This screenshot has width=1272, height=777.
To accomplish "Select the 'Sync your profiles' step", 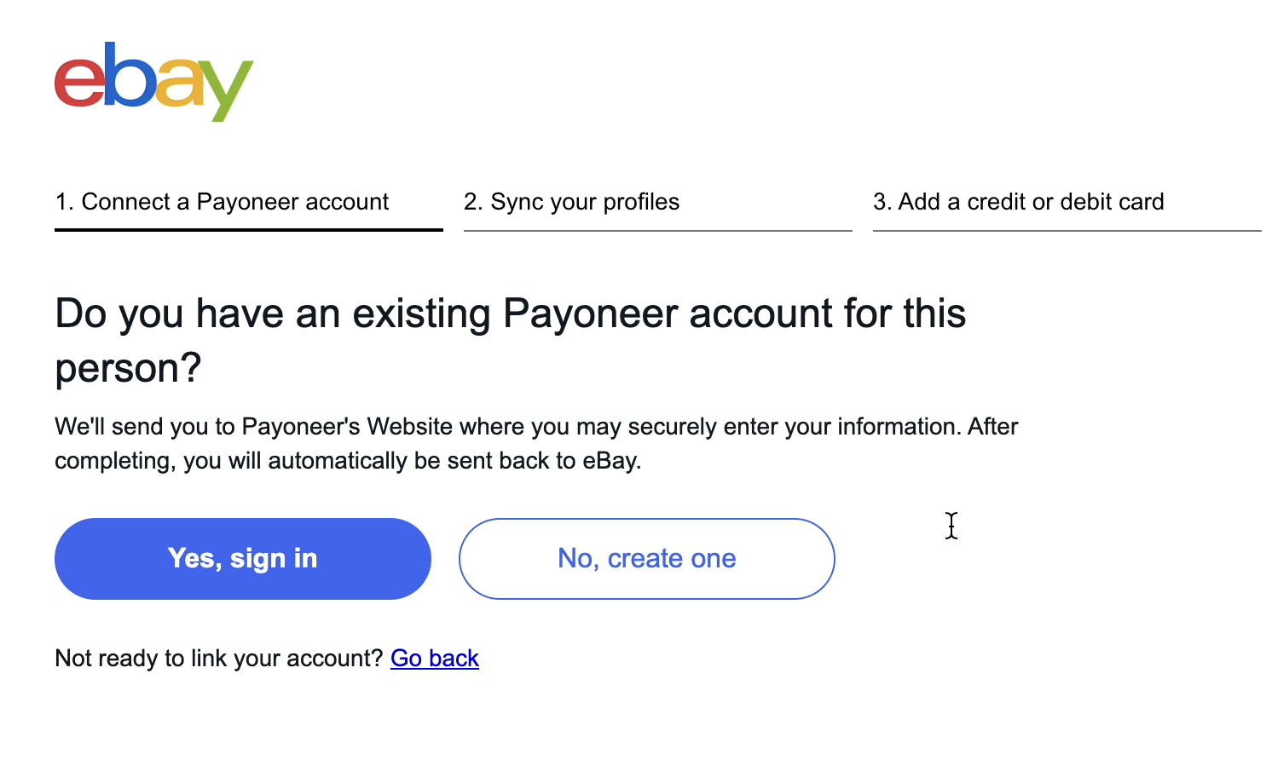I will pyautogui.click(x=571, y=202).
